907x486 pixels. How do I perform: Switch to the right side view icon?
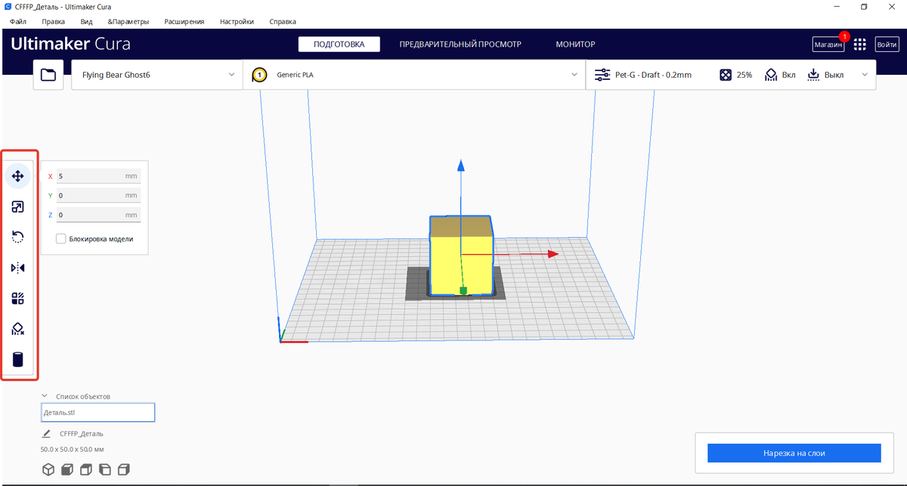pyautogui.click(x=125, y=469)
